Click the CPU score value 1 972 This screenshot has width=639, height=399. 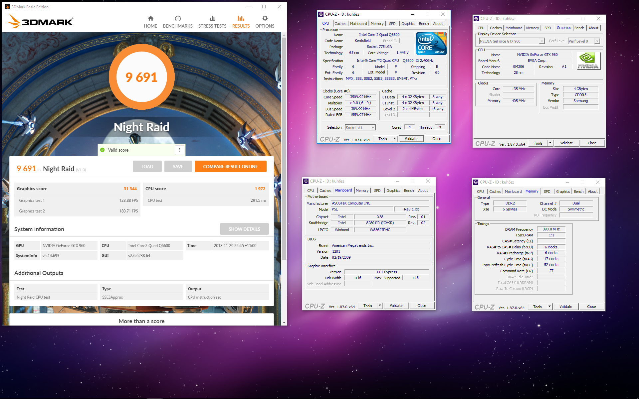pyautogui.click(x=260, y=189)
